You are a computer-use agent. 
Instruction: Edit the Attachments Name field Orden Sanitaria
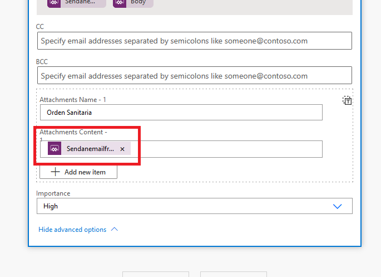coord(181,113)
